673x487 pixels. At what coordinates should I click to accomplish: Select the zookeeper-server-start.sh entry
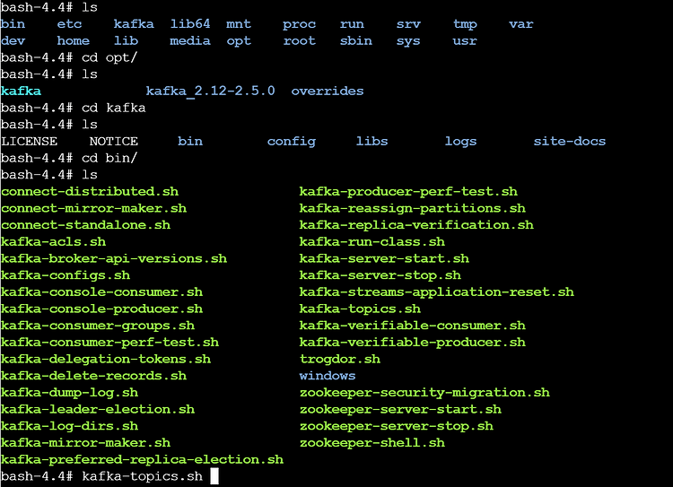400,409
